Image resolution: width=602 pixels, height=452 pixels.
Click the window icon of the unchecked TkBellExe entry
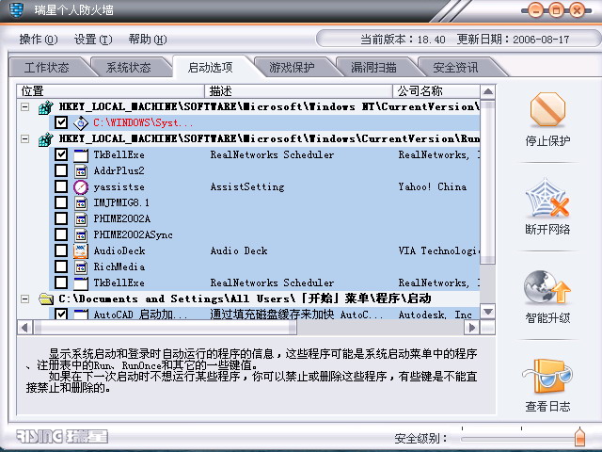click(x=81, y=282)
